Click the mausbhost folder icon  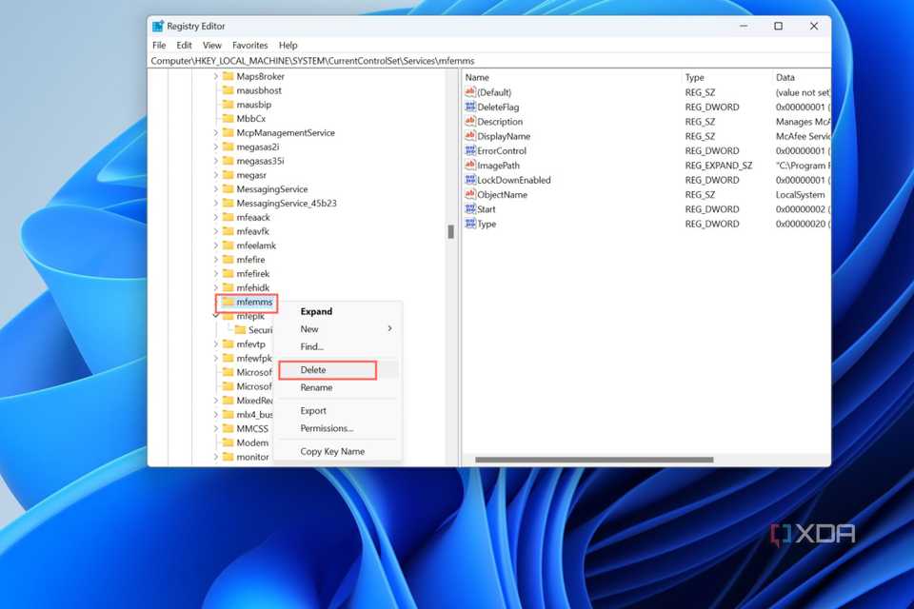click(x=228, y=90)
